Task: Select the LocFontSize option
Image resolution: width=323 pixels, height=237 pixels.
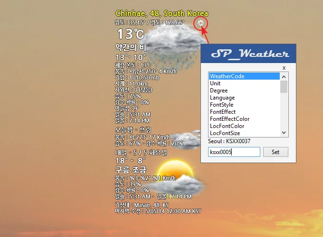Action: [x=244, y=133]
